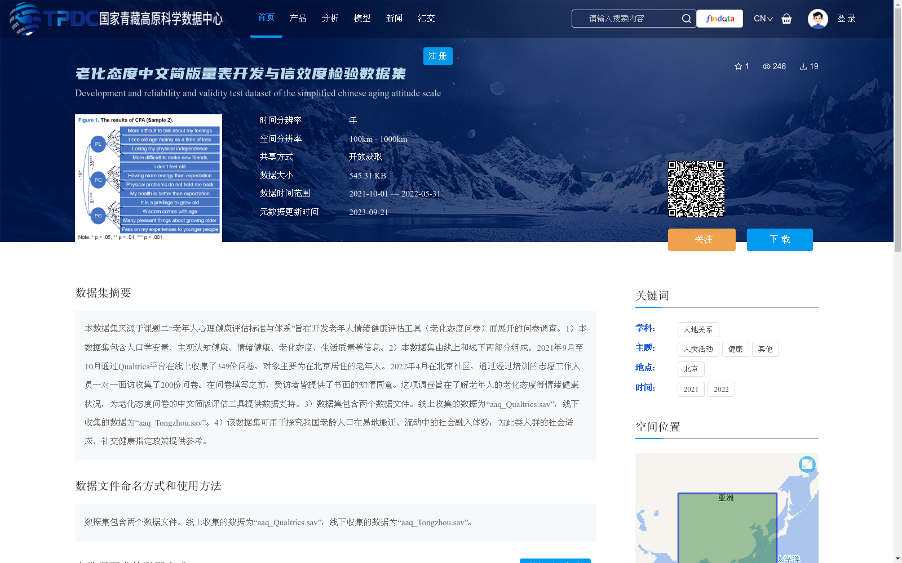This screenshot has height=563, width=902.
Task: Click the 登录 login link
Action: click(x=846, y=19)
